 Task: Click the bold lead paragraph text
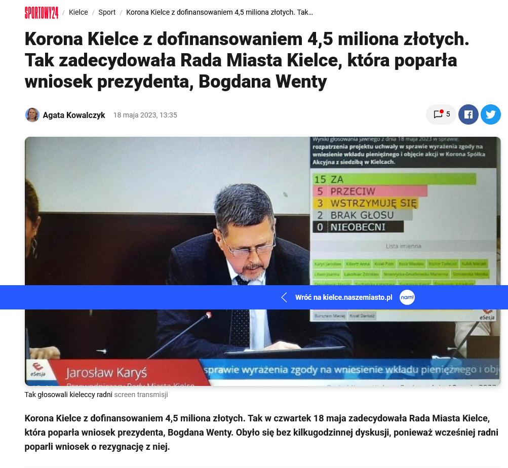pyautogui.click(x=261, y=433)
